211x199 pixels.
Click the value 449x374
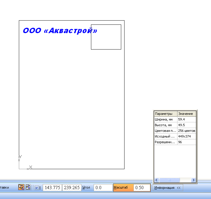click(184, 136)
